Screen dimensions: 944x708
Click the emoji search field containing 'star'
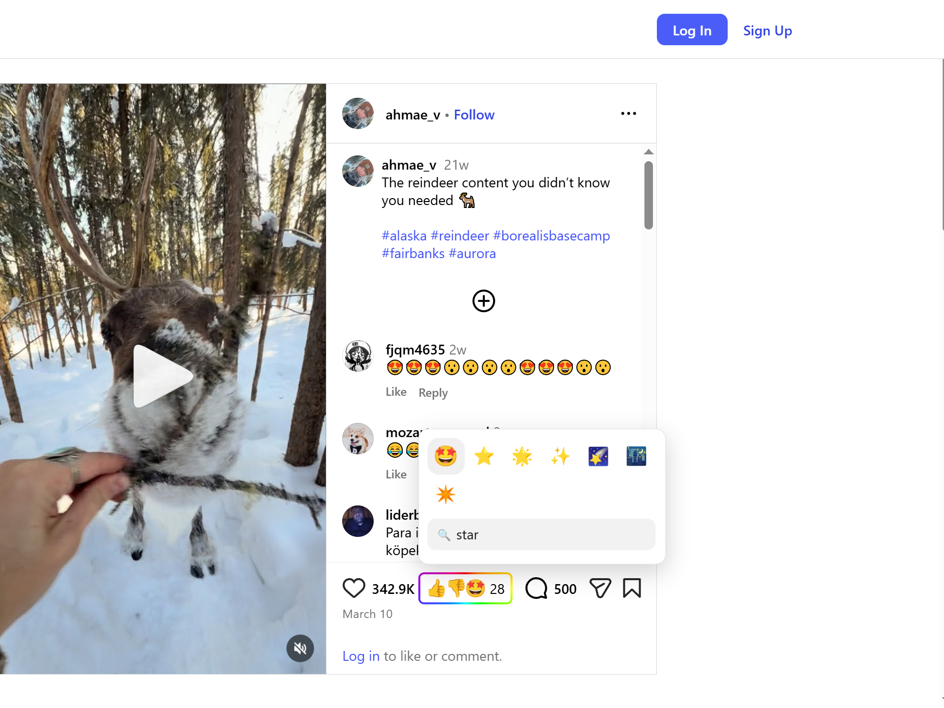pyautogui.click(x=541, y=534)
